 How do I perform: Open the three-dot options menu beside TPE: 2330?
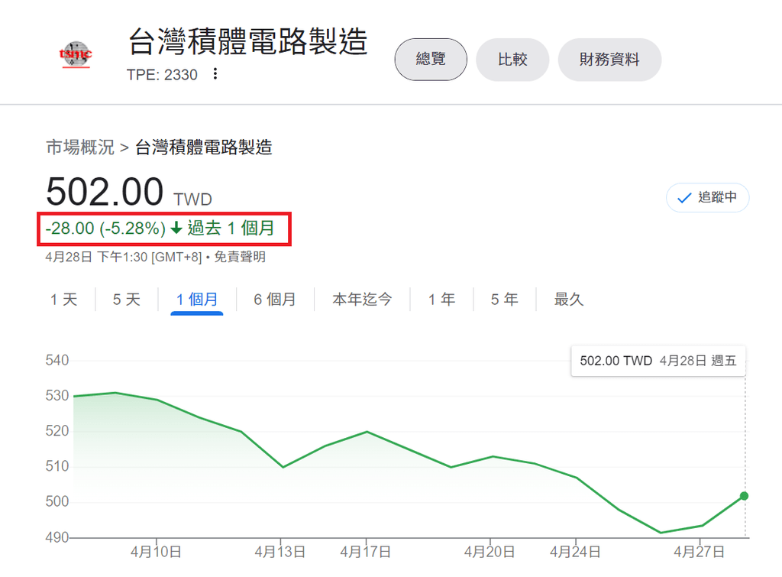pyautogui.click(x=215, y=74)
